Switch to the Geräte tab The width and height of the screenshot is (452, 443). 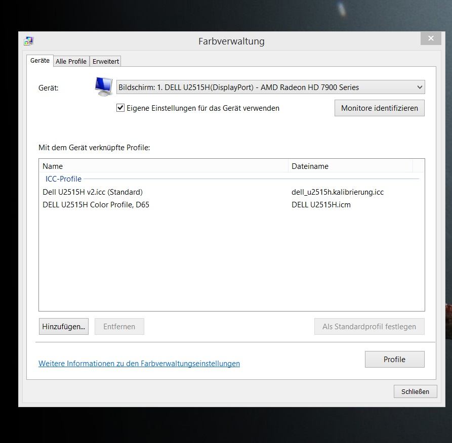tap(40, 61)
